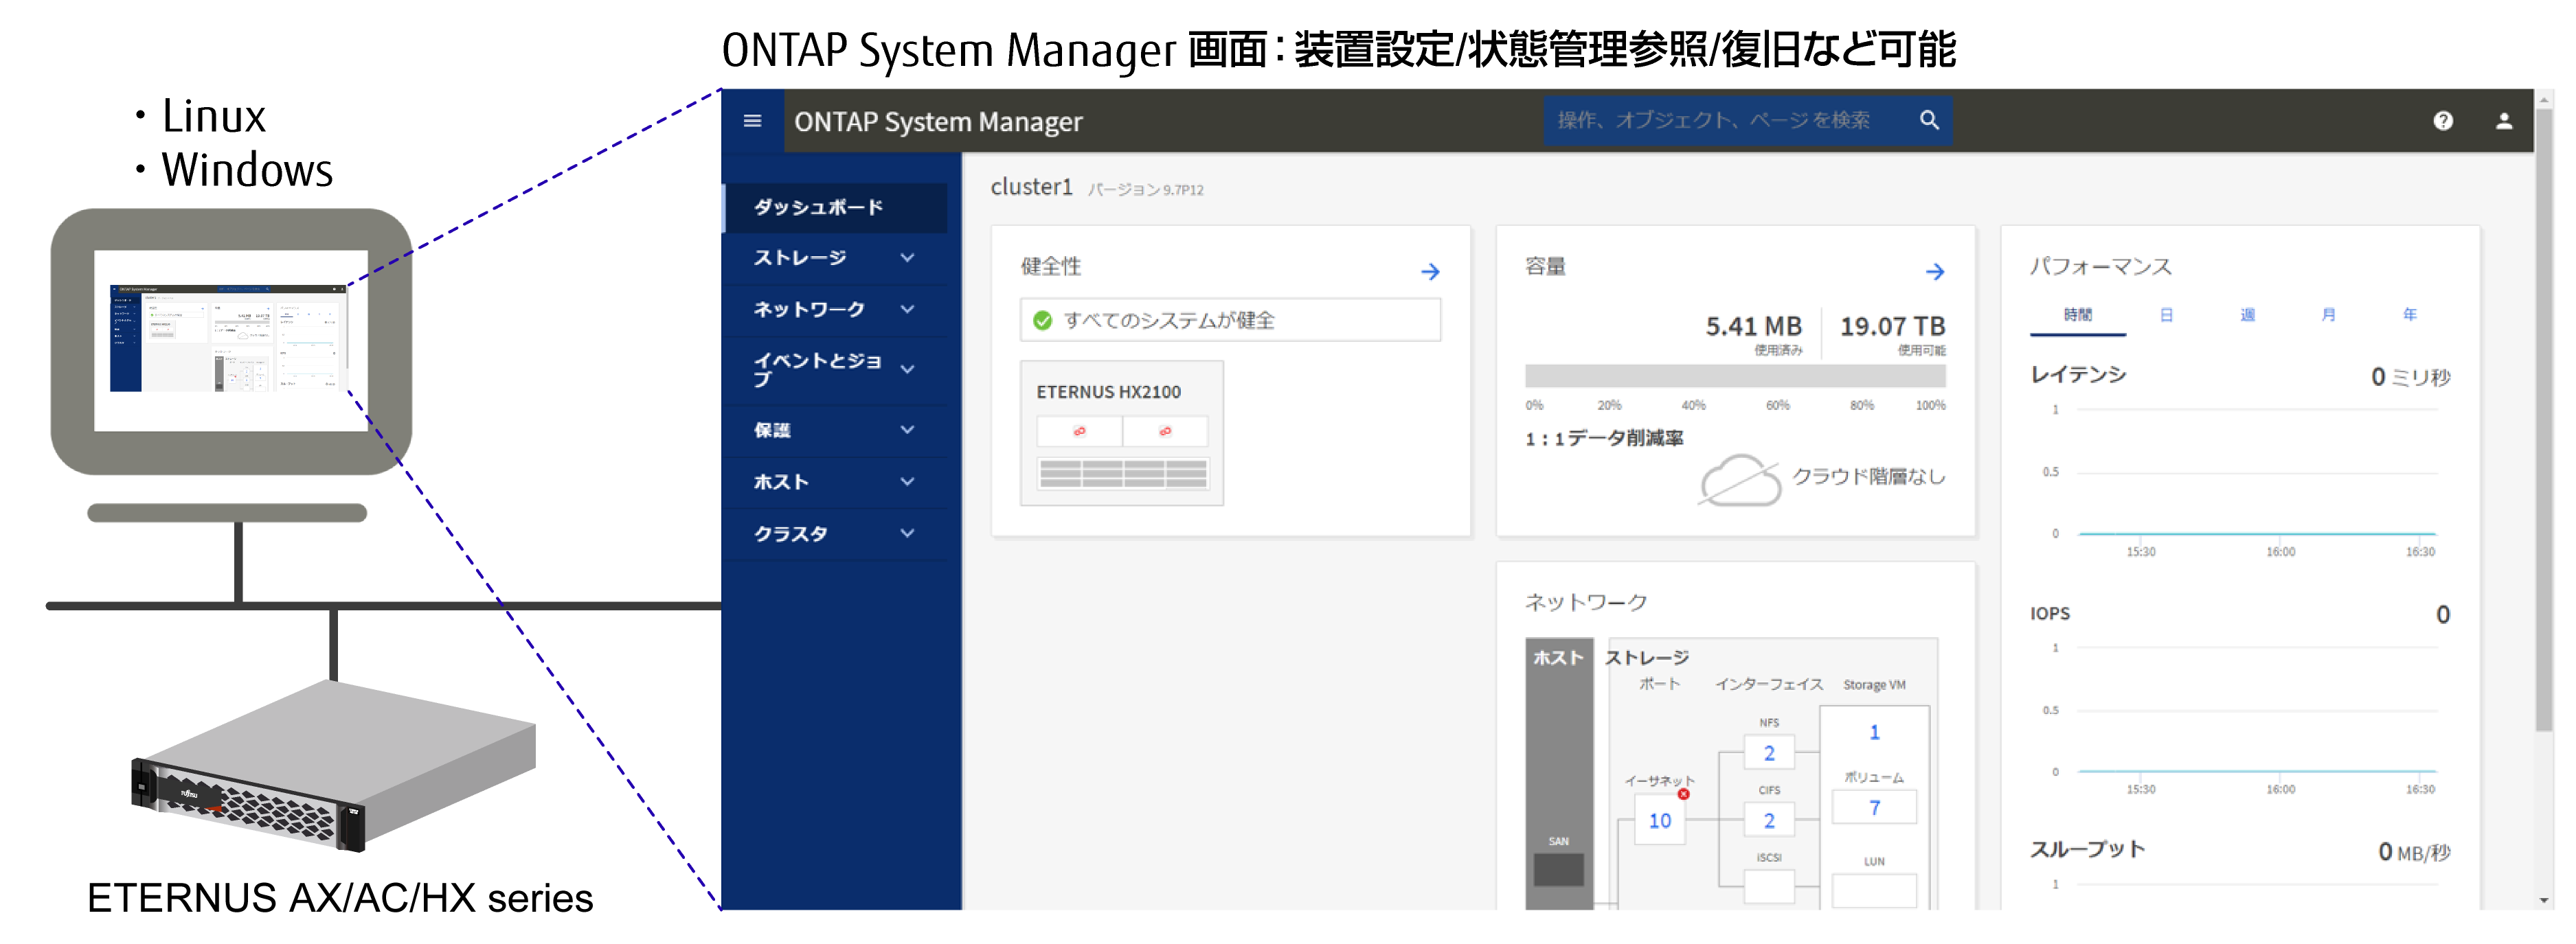
Task: Select the 週 performance tab
Action: 2247,316
